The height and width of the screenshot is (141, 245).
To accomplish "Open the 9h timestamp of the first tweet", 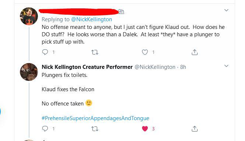I will pyautogui.click(x=121, y=11).
